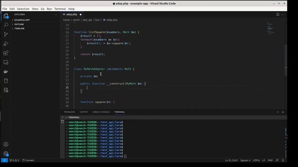Open the Accounts icon
This screenshot has height=167, width=298.
(x=6, y=144)
